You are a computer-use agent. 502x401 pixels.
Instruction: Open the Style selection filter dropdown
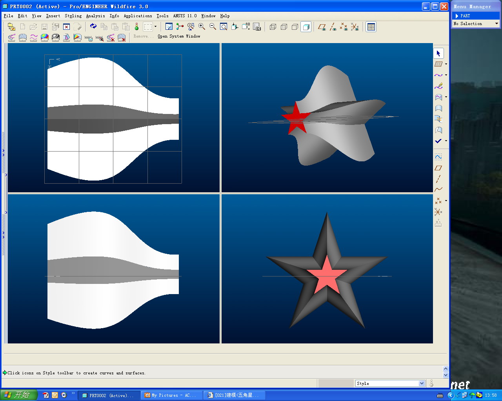coord(422,383)
